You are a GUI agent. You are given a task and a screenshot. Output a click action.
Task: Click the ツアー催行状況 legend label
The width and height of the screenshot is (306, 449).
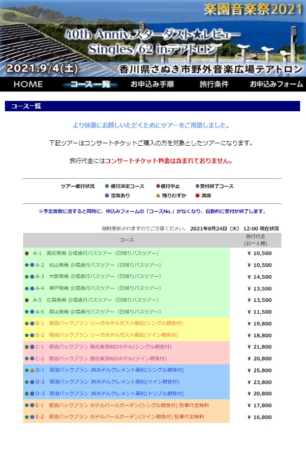pyautogui.click(x=78, y=186)
